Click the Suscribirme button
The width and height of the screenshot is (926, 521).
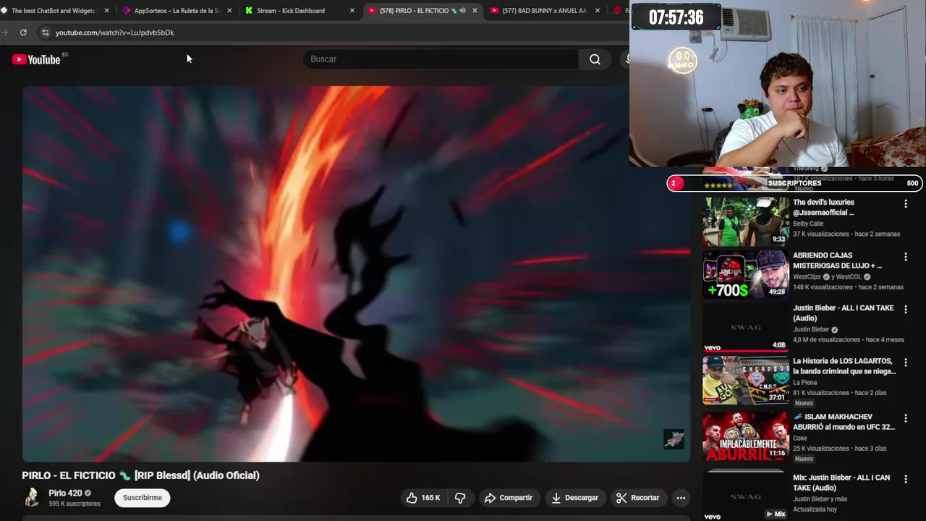143,498
